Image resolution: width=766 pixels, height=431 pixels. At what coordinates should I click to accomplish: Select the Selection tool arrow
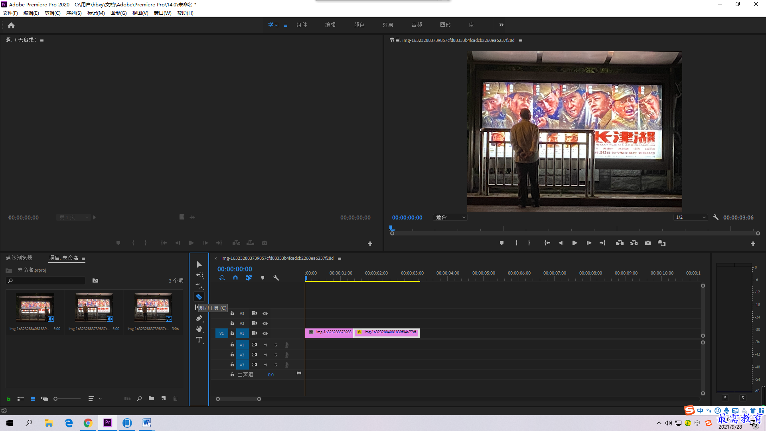point(199,265)
